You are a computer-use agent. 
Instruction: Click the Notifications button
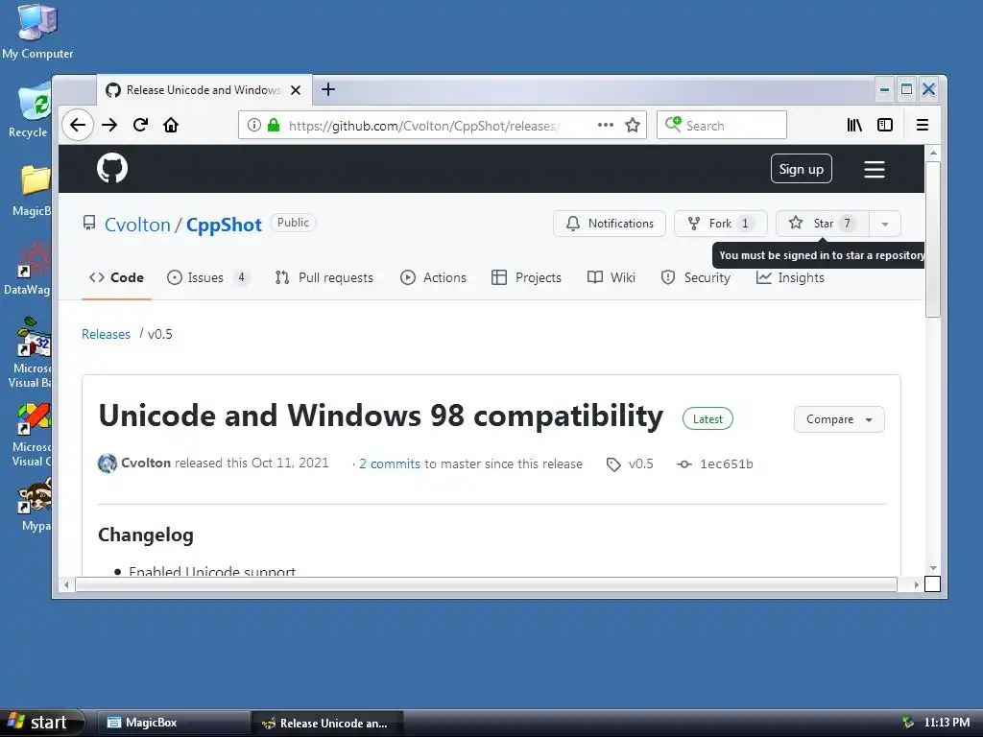pos(610,223)
